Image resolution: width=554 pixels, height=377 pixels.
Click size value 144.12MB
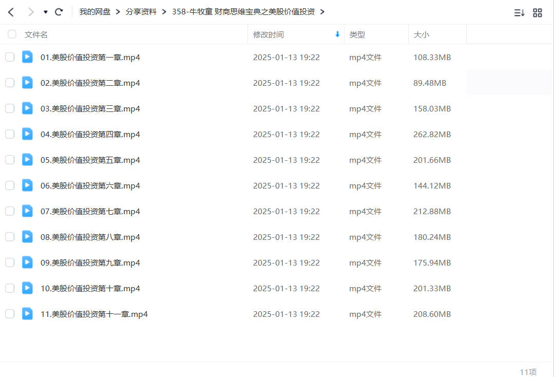tap(432, 186)
